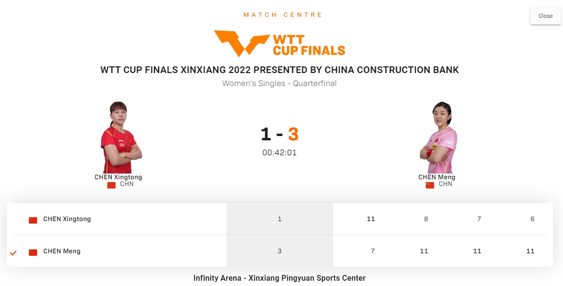
Task: Click CHEN Meng in the score table
Action: pyautogui.click(x=62, y=251)
